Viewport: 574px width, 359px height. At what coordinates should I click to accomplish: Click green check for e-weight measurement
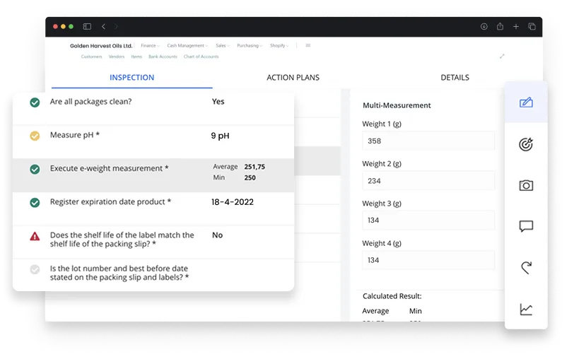pos(35,169)
